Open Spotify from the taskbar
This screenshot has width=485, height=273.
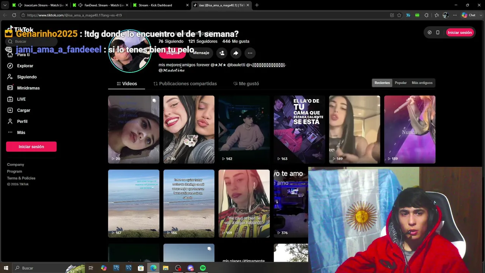[x=203, y=268]
